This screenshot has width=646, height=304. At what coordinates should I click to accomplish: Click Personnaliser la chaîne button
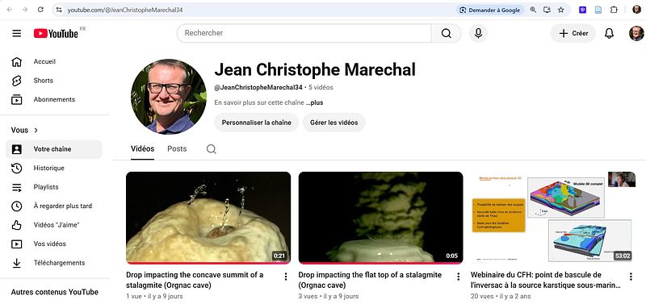tap(256, 123)
